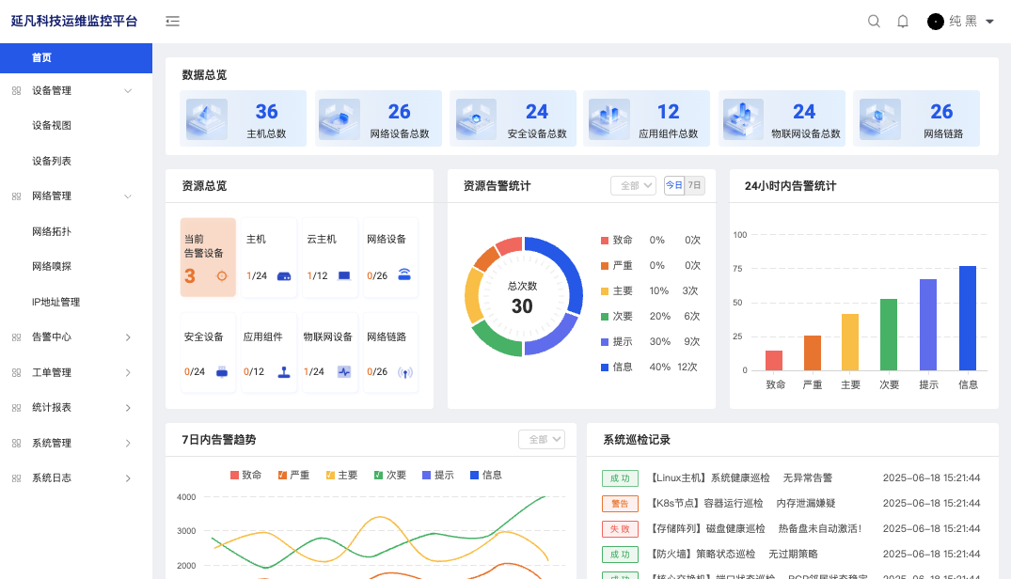Toggle 主要 series in 7日内告警趋势 legend

[341, 476]
